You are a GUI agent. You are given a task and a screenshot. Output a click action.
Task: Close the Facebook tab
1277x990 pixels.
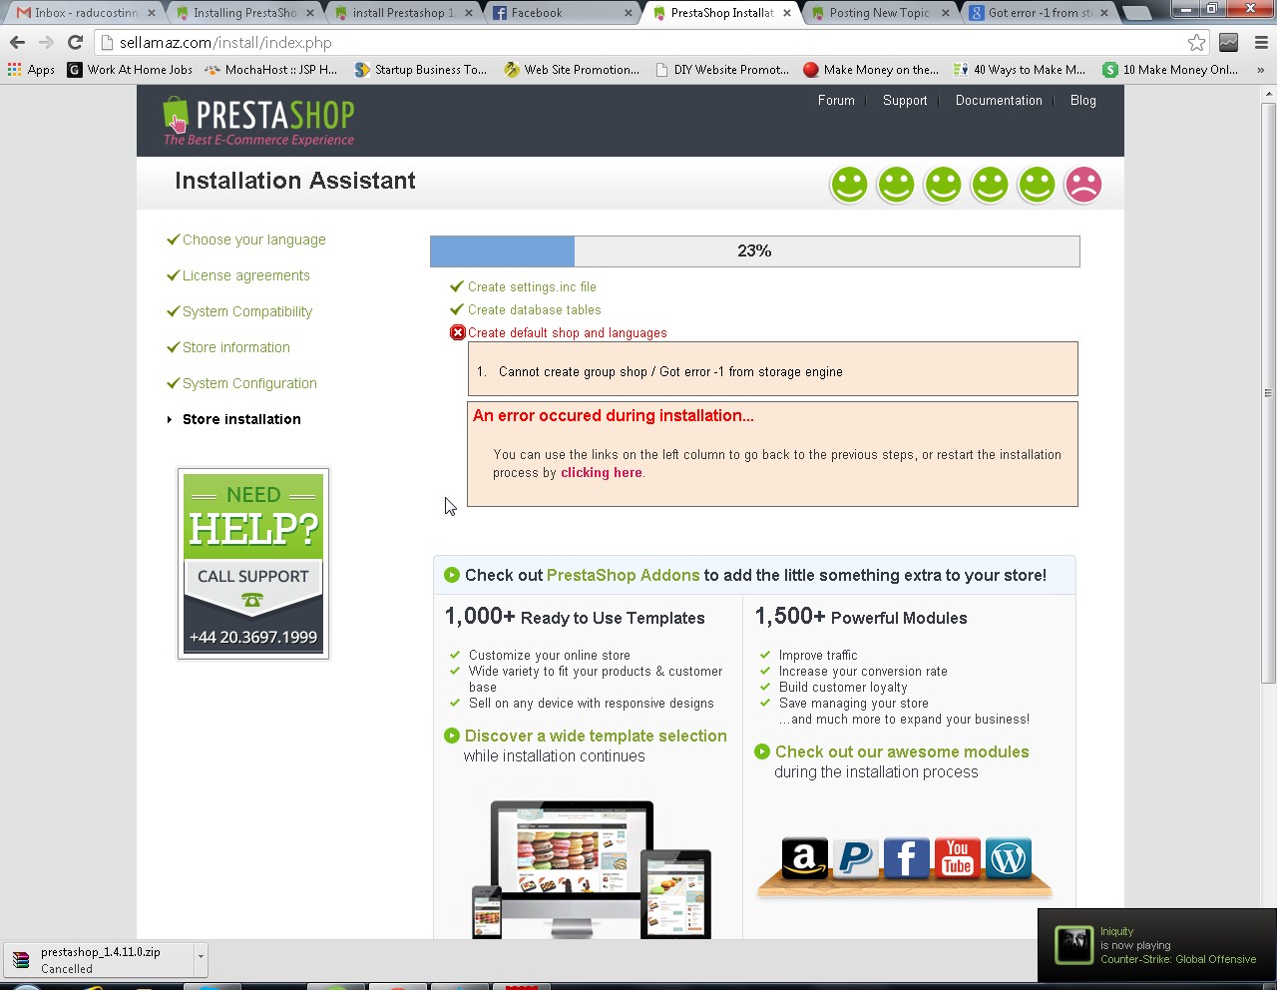coord(629,13)
